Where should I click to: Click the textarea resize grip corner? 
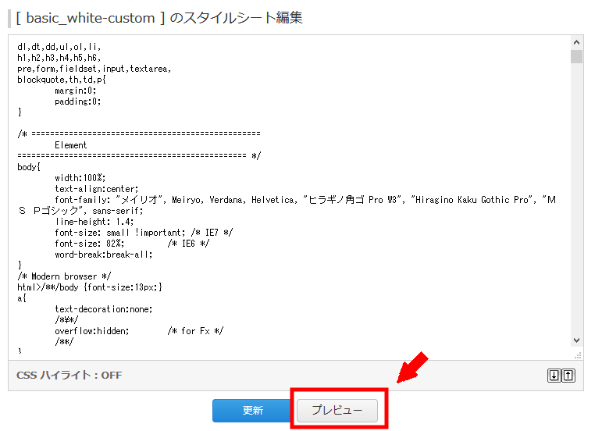tap(578, 355)
